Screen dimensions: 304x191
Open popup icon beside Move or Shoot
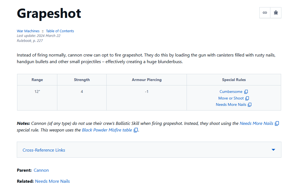click(247, 98)
